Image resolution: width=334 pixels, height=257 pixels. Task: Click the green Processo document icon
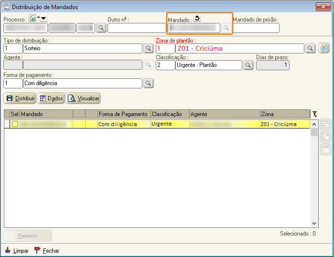[32, 18]
